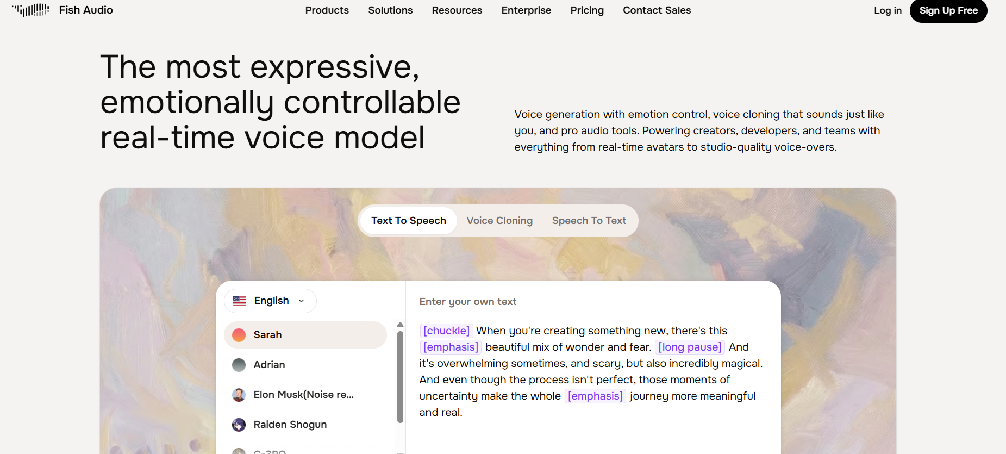Click the voice list scrollbar thumb
The height and width of the screenshot is (454, 1006).
pyautogui.click(x=400, y=377)
